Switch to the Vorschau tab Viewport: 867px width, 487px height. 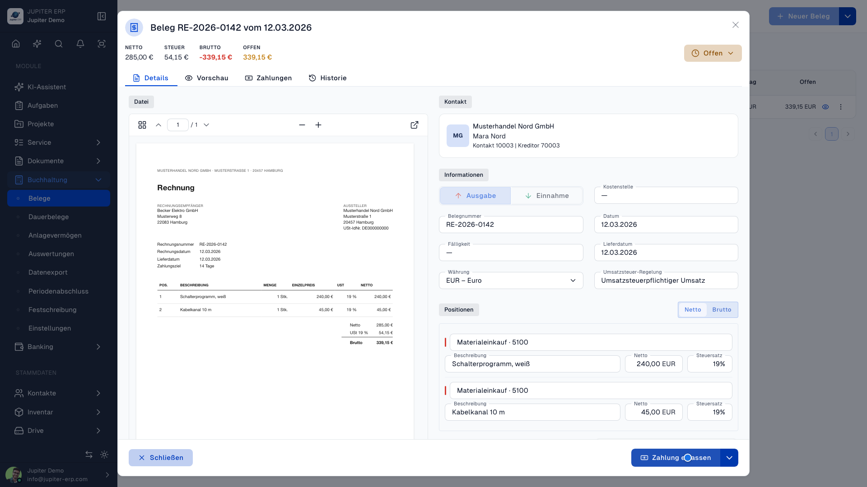click(x=206, y=78)
